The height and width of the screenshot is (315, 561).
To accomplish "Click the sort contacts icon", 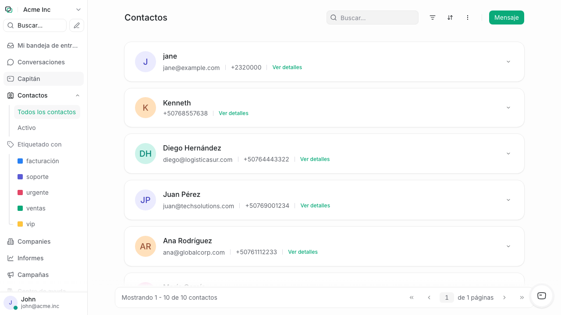I will coord(450,17).
